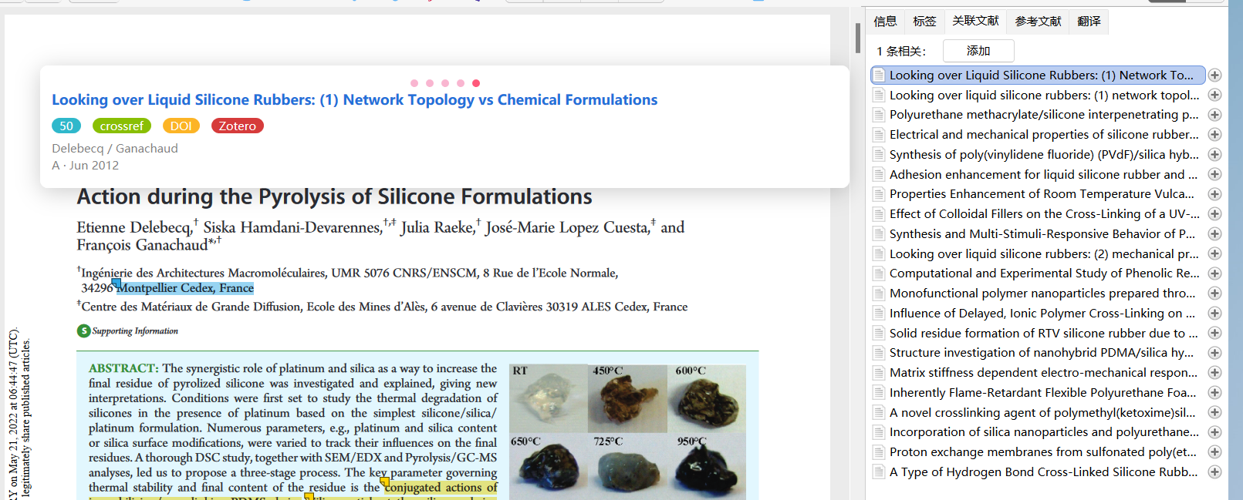Click the darker active pagination dot on popup card
Viewport: 1243px width, 500px height.
point(476,83)
